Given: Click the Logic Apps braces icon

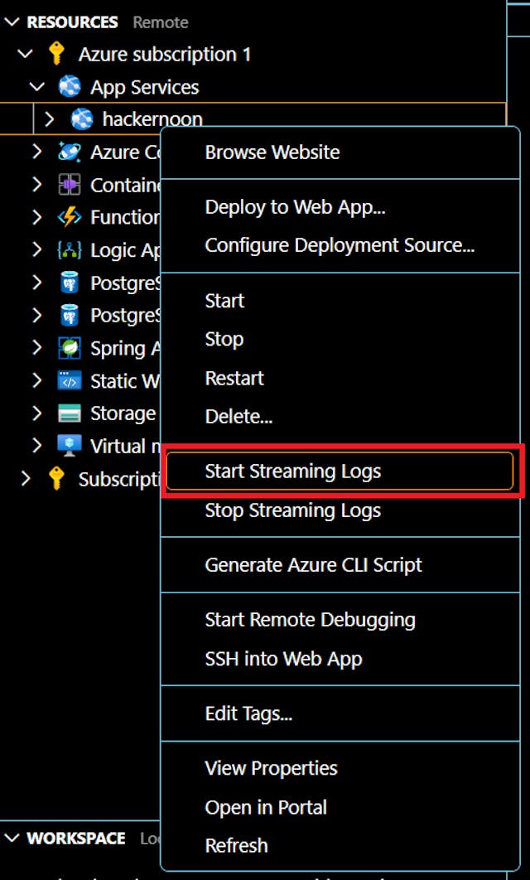Looking at the screenshot, I should [x=70, y=250].
